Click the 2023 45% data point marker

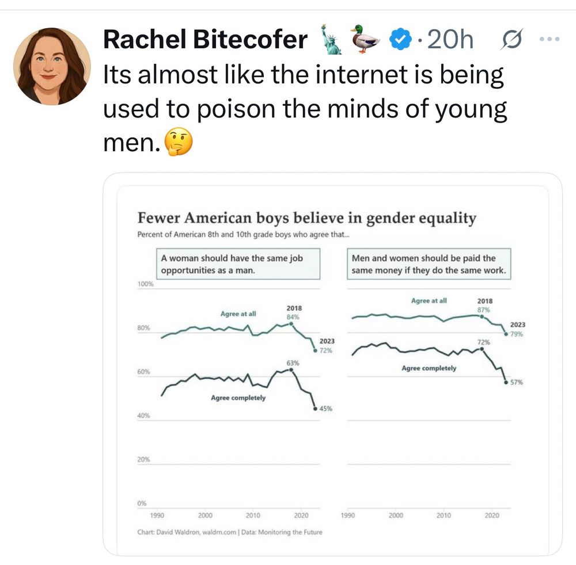click(315, 409)
